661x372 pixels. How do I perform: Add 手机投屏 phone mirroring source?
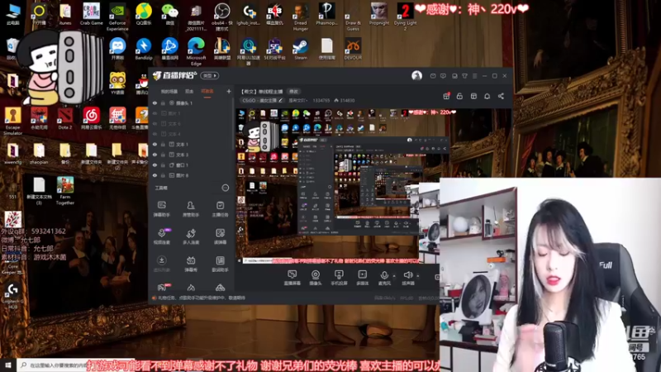(x=339, y=278)
